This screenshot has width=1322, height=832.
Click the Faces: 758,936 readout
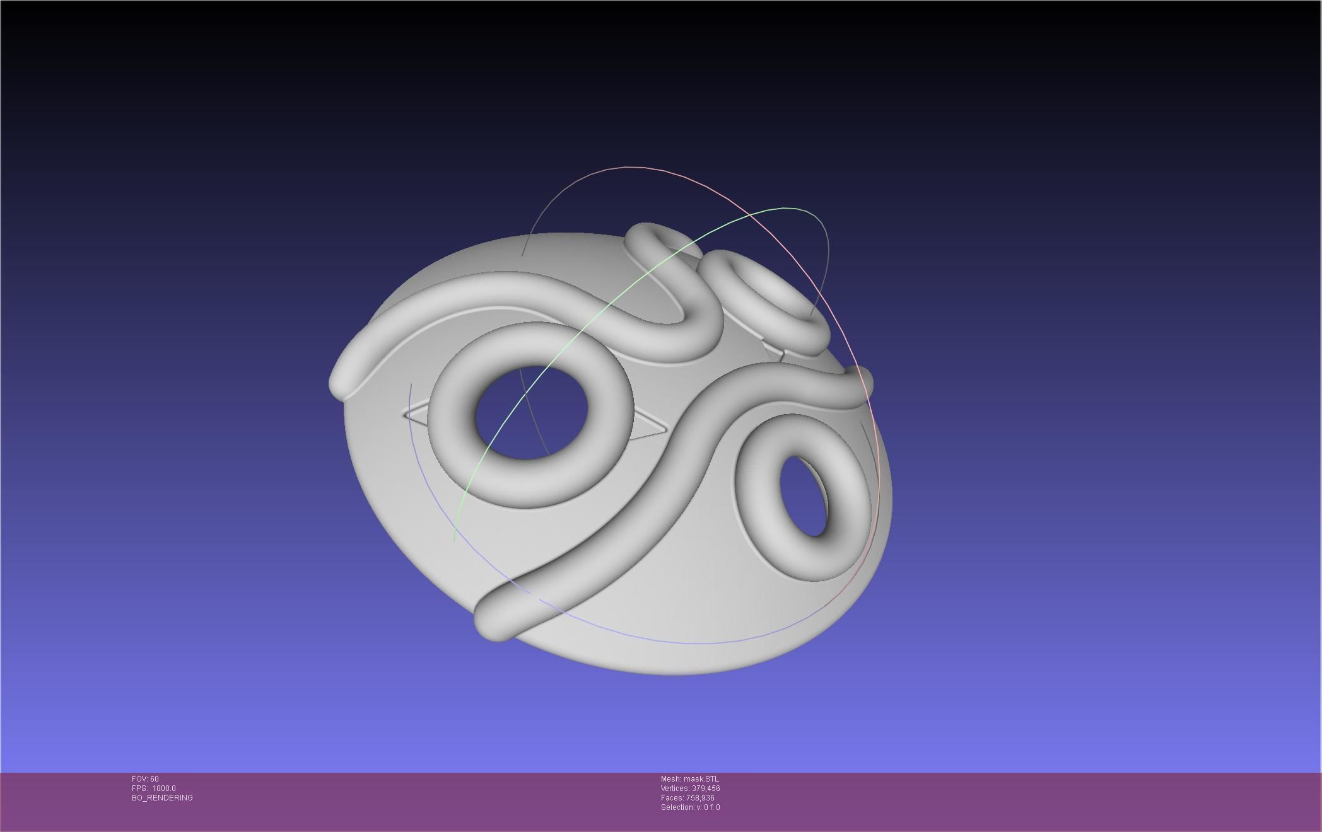(687, 798)
